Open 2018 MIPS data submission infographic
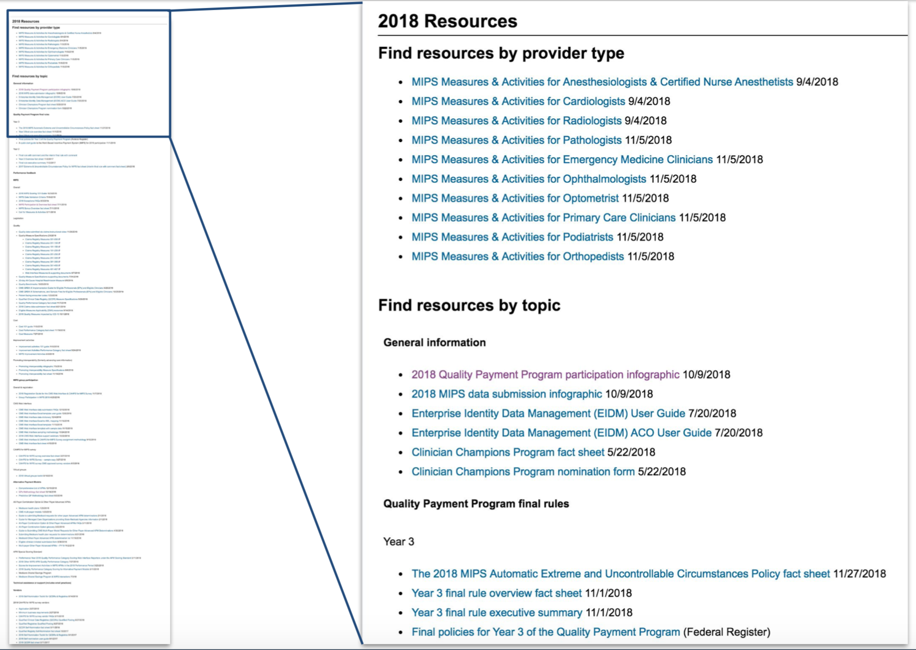 [506, 394]
